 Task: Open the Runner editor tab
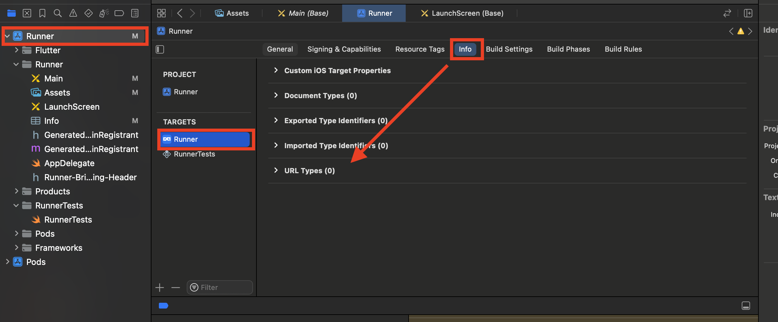[374, 13]
